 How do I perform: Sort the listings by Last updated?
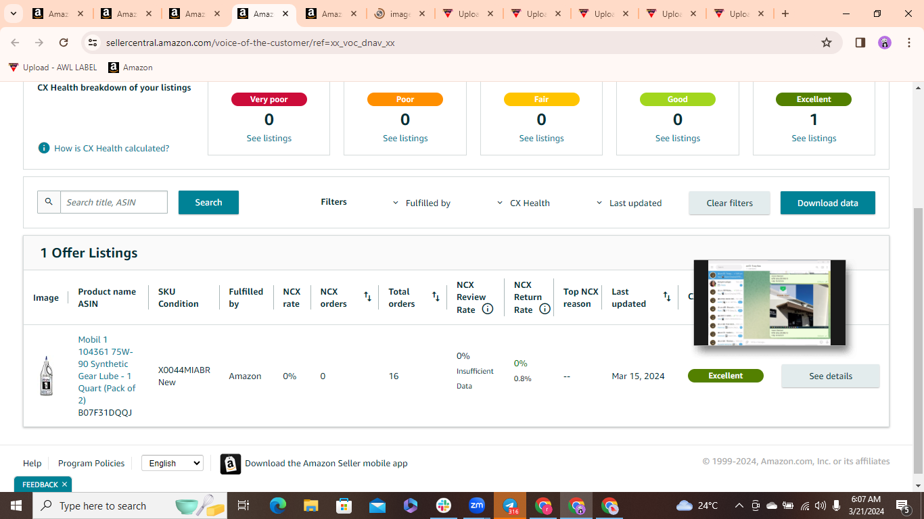point(667,297)
